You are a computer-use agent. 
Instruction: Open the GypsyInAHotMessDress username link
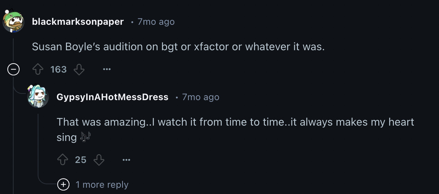[112, 97]
